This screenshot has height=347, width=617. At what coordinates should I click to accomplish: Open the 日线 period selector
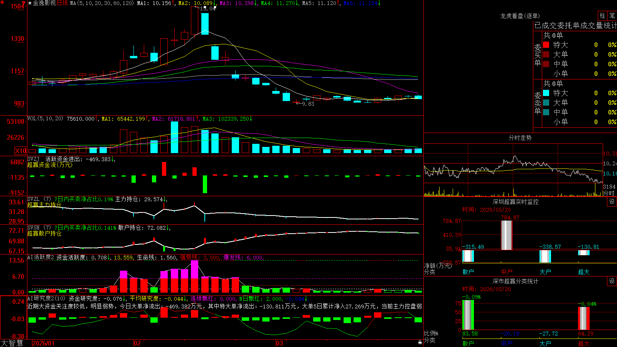(x=62, y=3)
